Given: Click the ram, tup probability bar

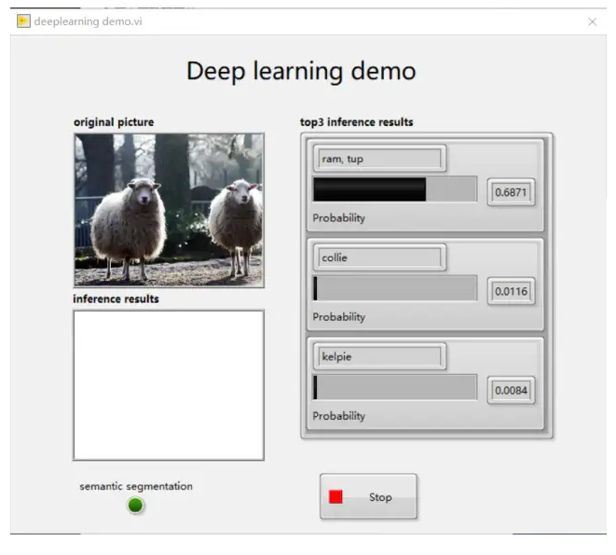Looking at the screenshot, I should pos(394,189).
